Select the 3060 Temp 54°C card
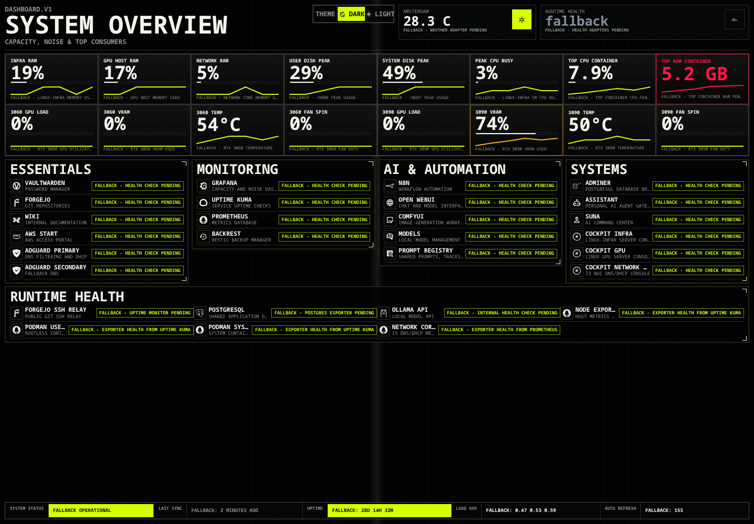The height and width of the screenshot is (524, 754). pos(237,130)
